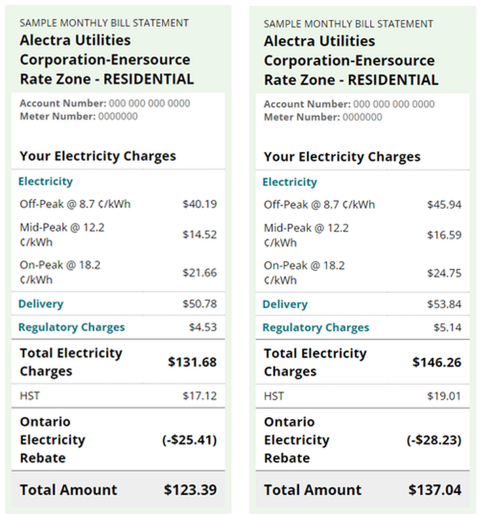Select the Delivery label beside $50.78
The width and height of the screenshot is (493, 514).
click(41, 304)
